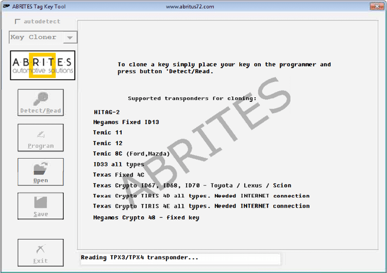387x273 pixels.
Task: Enable the autodetect checkbox
Action: tap(18, 22)
